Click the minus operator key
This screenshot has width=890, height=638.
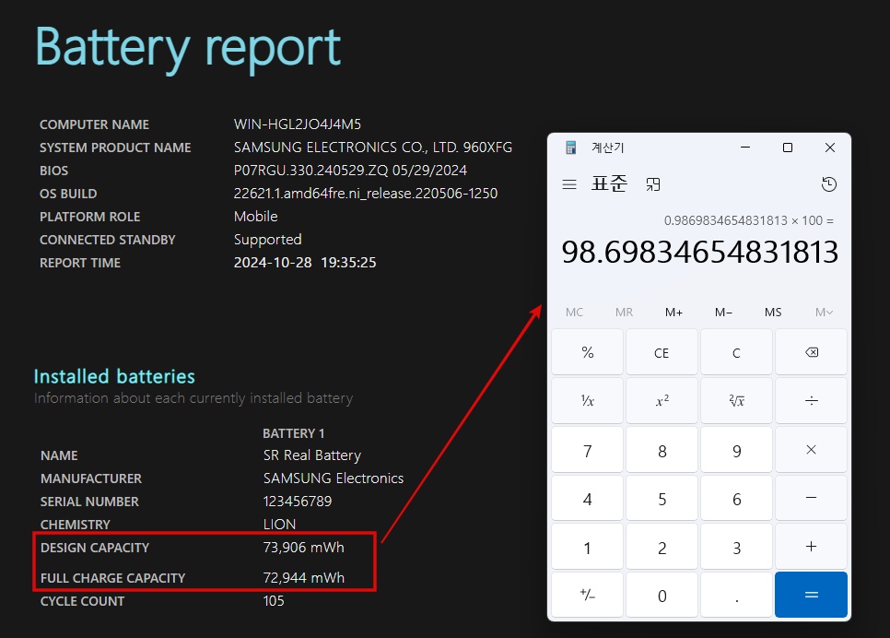point(811,498)
